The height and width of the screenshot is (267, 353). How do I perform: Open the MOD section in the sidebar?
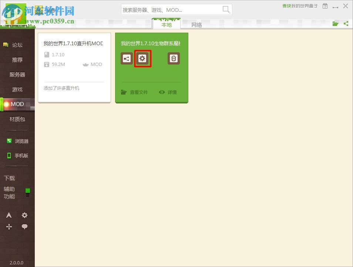[17, 104]
